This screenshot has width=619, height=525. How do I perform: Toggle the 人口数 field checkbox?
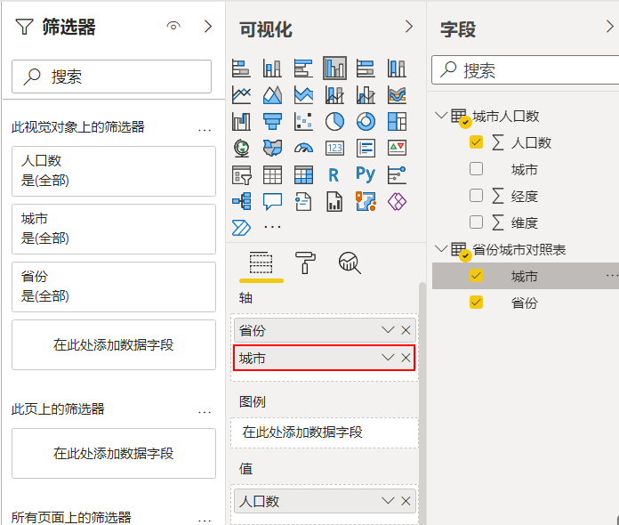pyautogui.click(x=476, y=142)
